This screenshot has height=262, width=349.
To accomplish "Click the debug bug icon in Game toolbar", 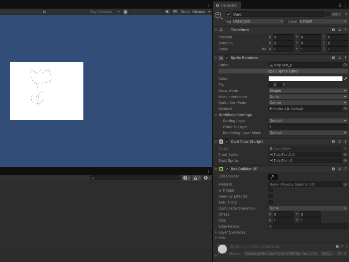I will (x=125, y=12).
